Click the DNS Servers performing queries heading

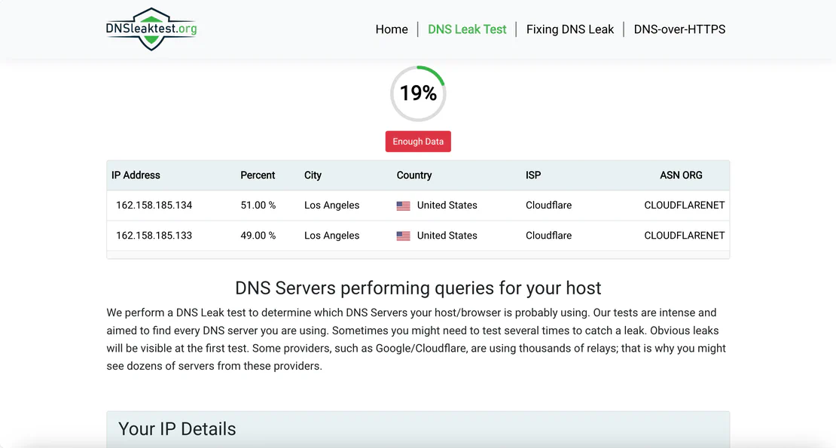(418, 288)
